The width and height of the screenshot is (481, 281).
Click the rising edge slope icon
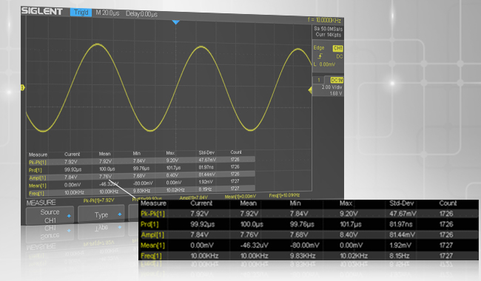[320, 56]
